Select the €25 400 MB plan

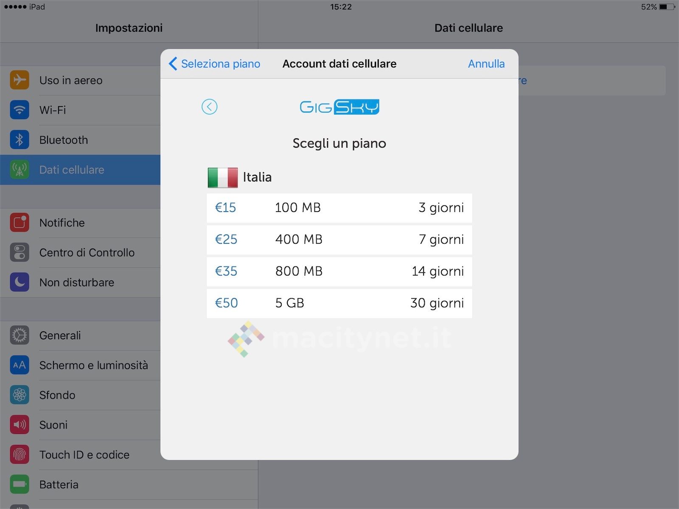pyautogui.click(x=339, y=240)
